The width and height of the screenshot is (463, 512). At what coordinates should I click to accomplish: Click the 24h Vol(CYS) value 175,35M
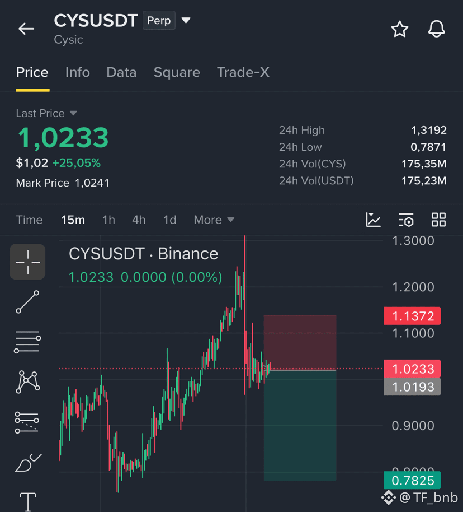point(424,164)
